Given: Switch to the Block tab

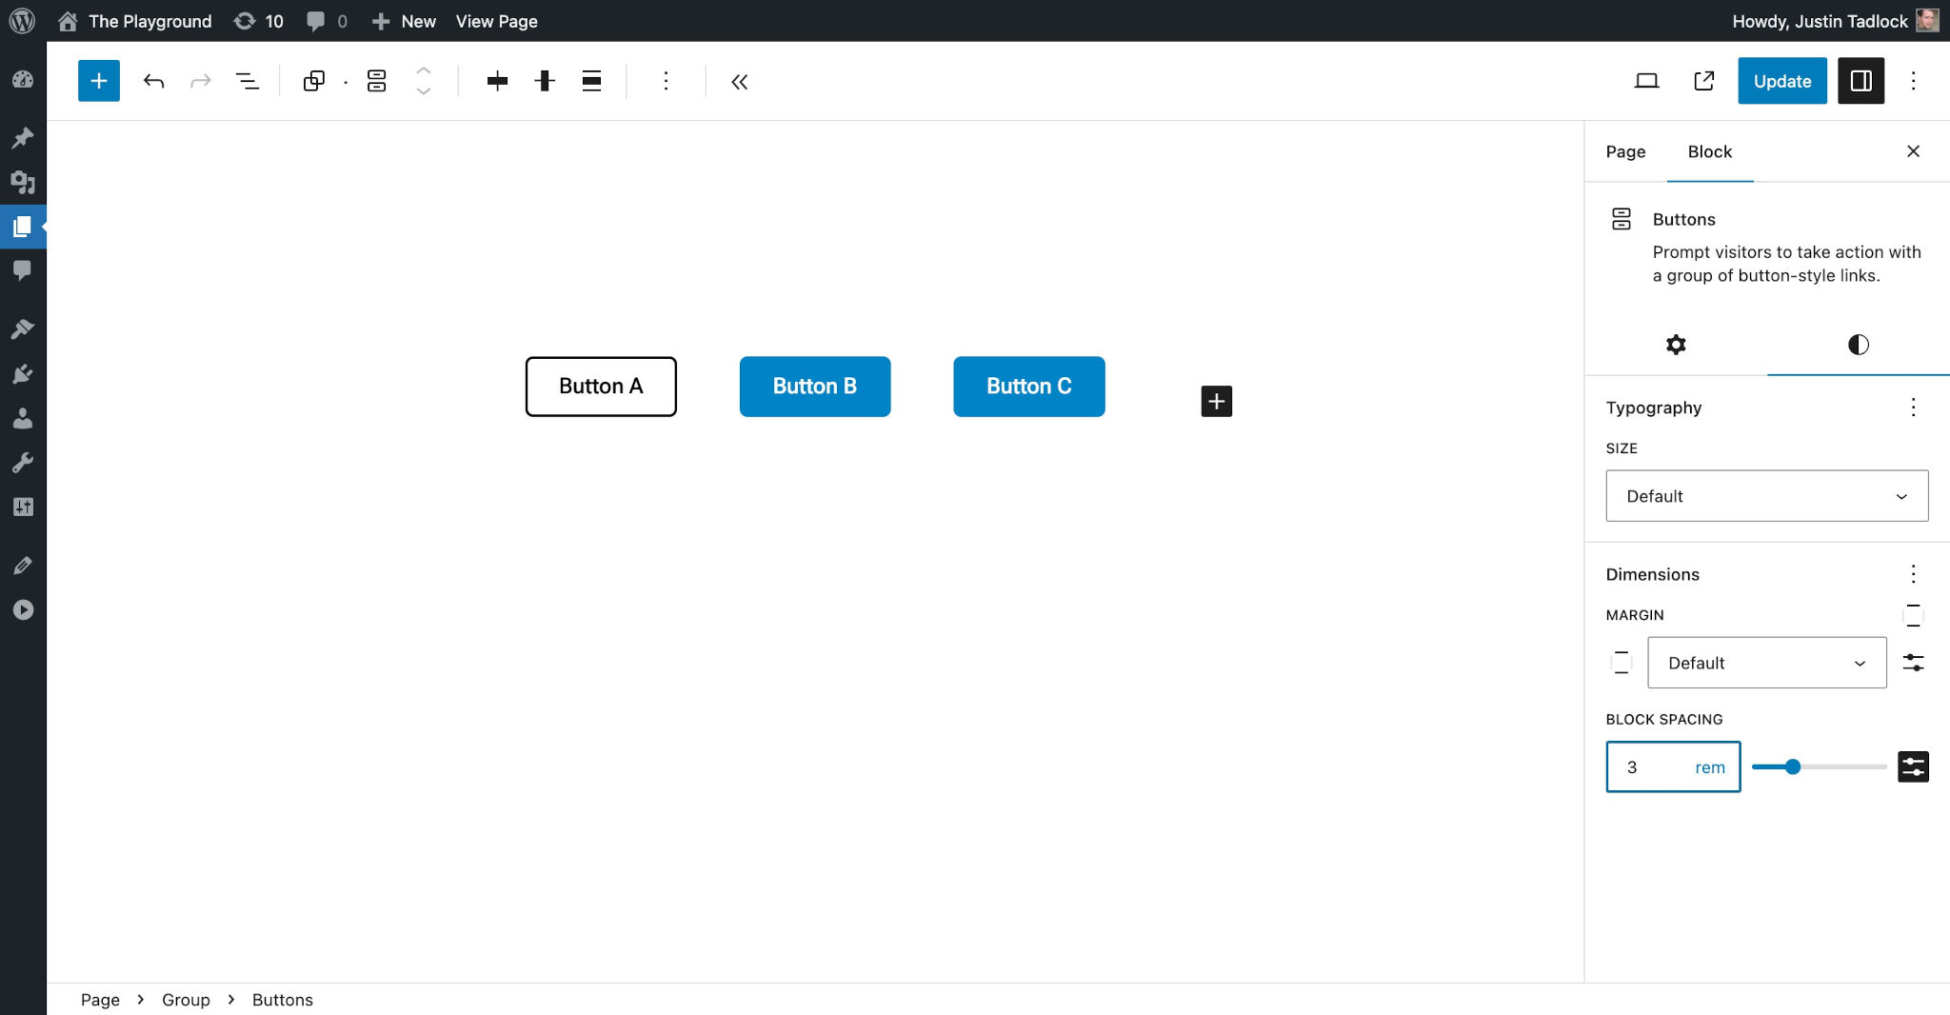Looking at the screenshot, I should pos(1710,151).
